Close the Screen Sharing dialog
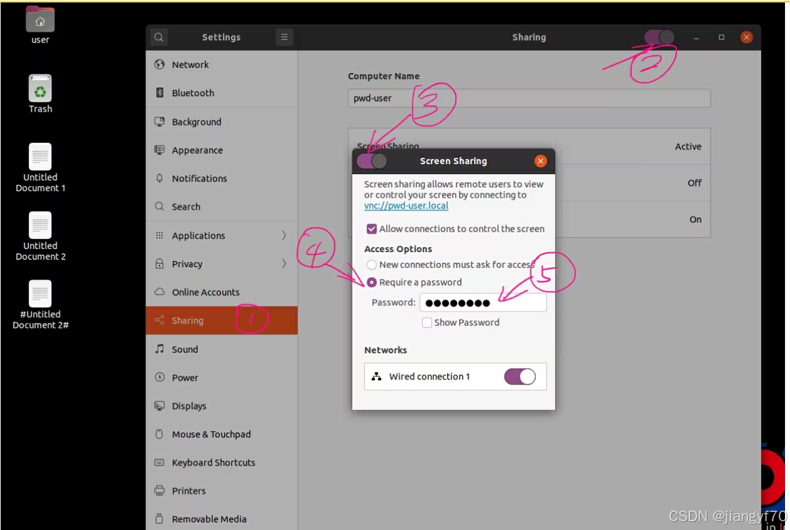 [x=541, y=161]
